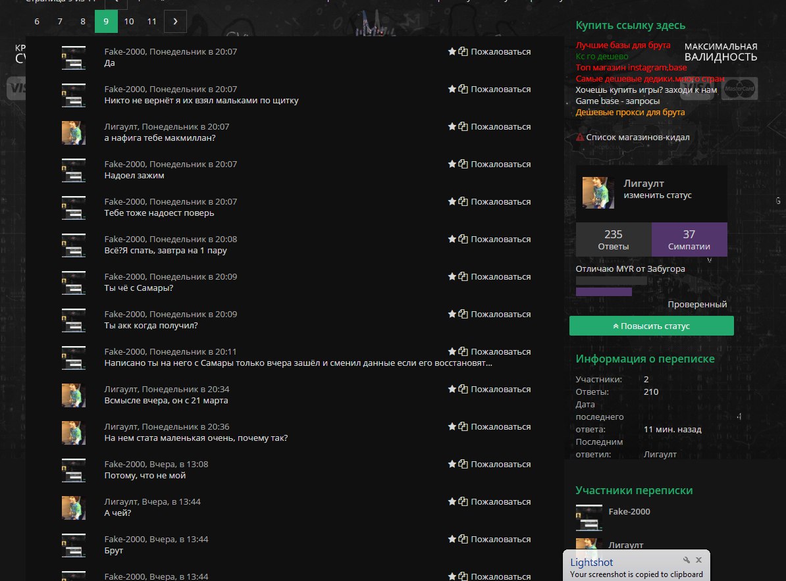The image size is (786, 581).
Task: Star the message "На нем стата маленькая очень"
Action: (x=452, y=427)
